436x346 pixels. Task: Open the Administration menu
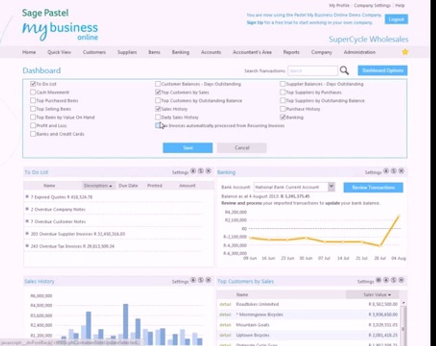(360, 52)
